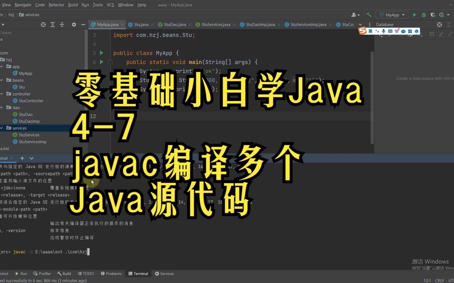
Task: Open the Project panel settings gear
Action: click(74, 25)
